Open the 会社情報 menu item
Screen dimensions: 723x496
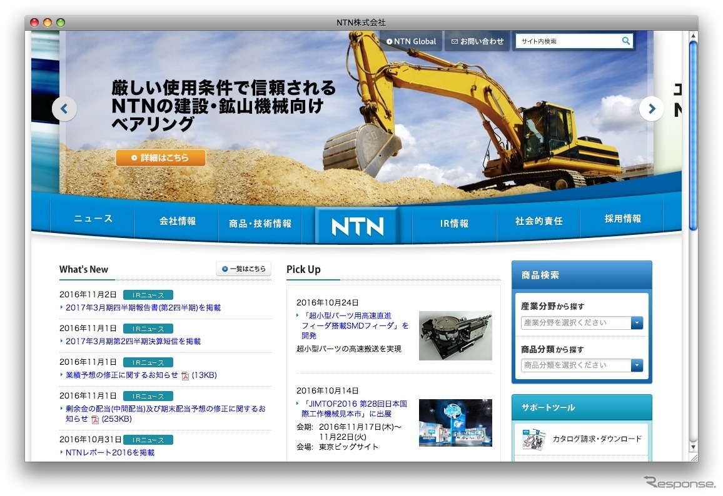[x=176, y=221]
